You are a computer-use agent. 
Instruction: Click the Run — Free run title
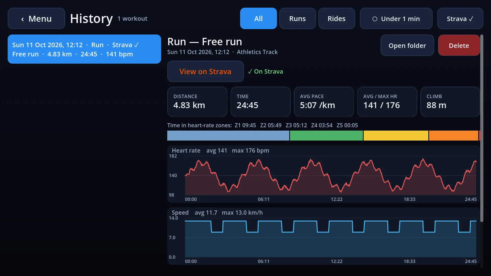[x=205, y=42]
